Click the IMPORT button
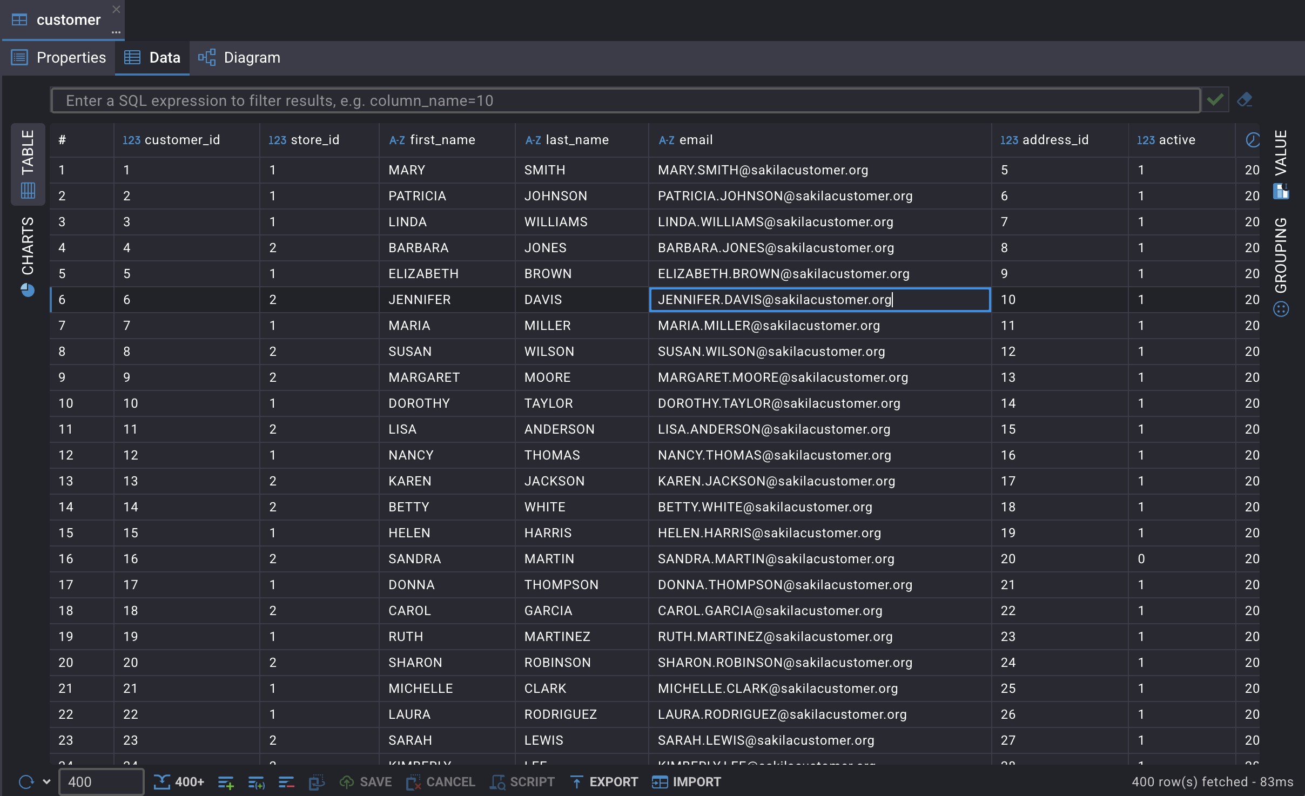The width and height of the screenshot is (1305, 796). (687, 781)
